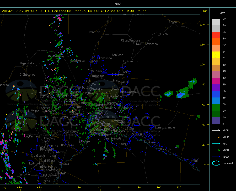Click the Anchoris map label

tap(67, 145)
